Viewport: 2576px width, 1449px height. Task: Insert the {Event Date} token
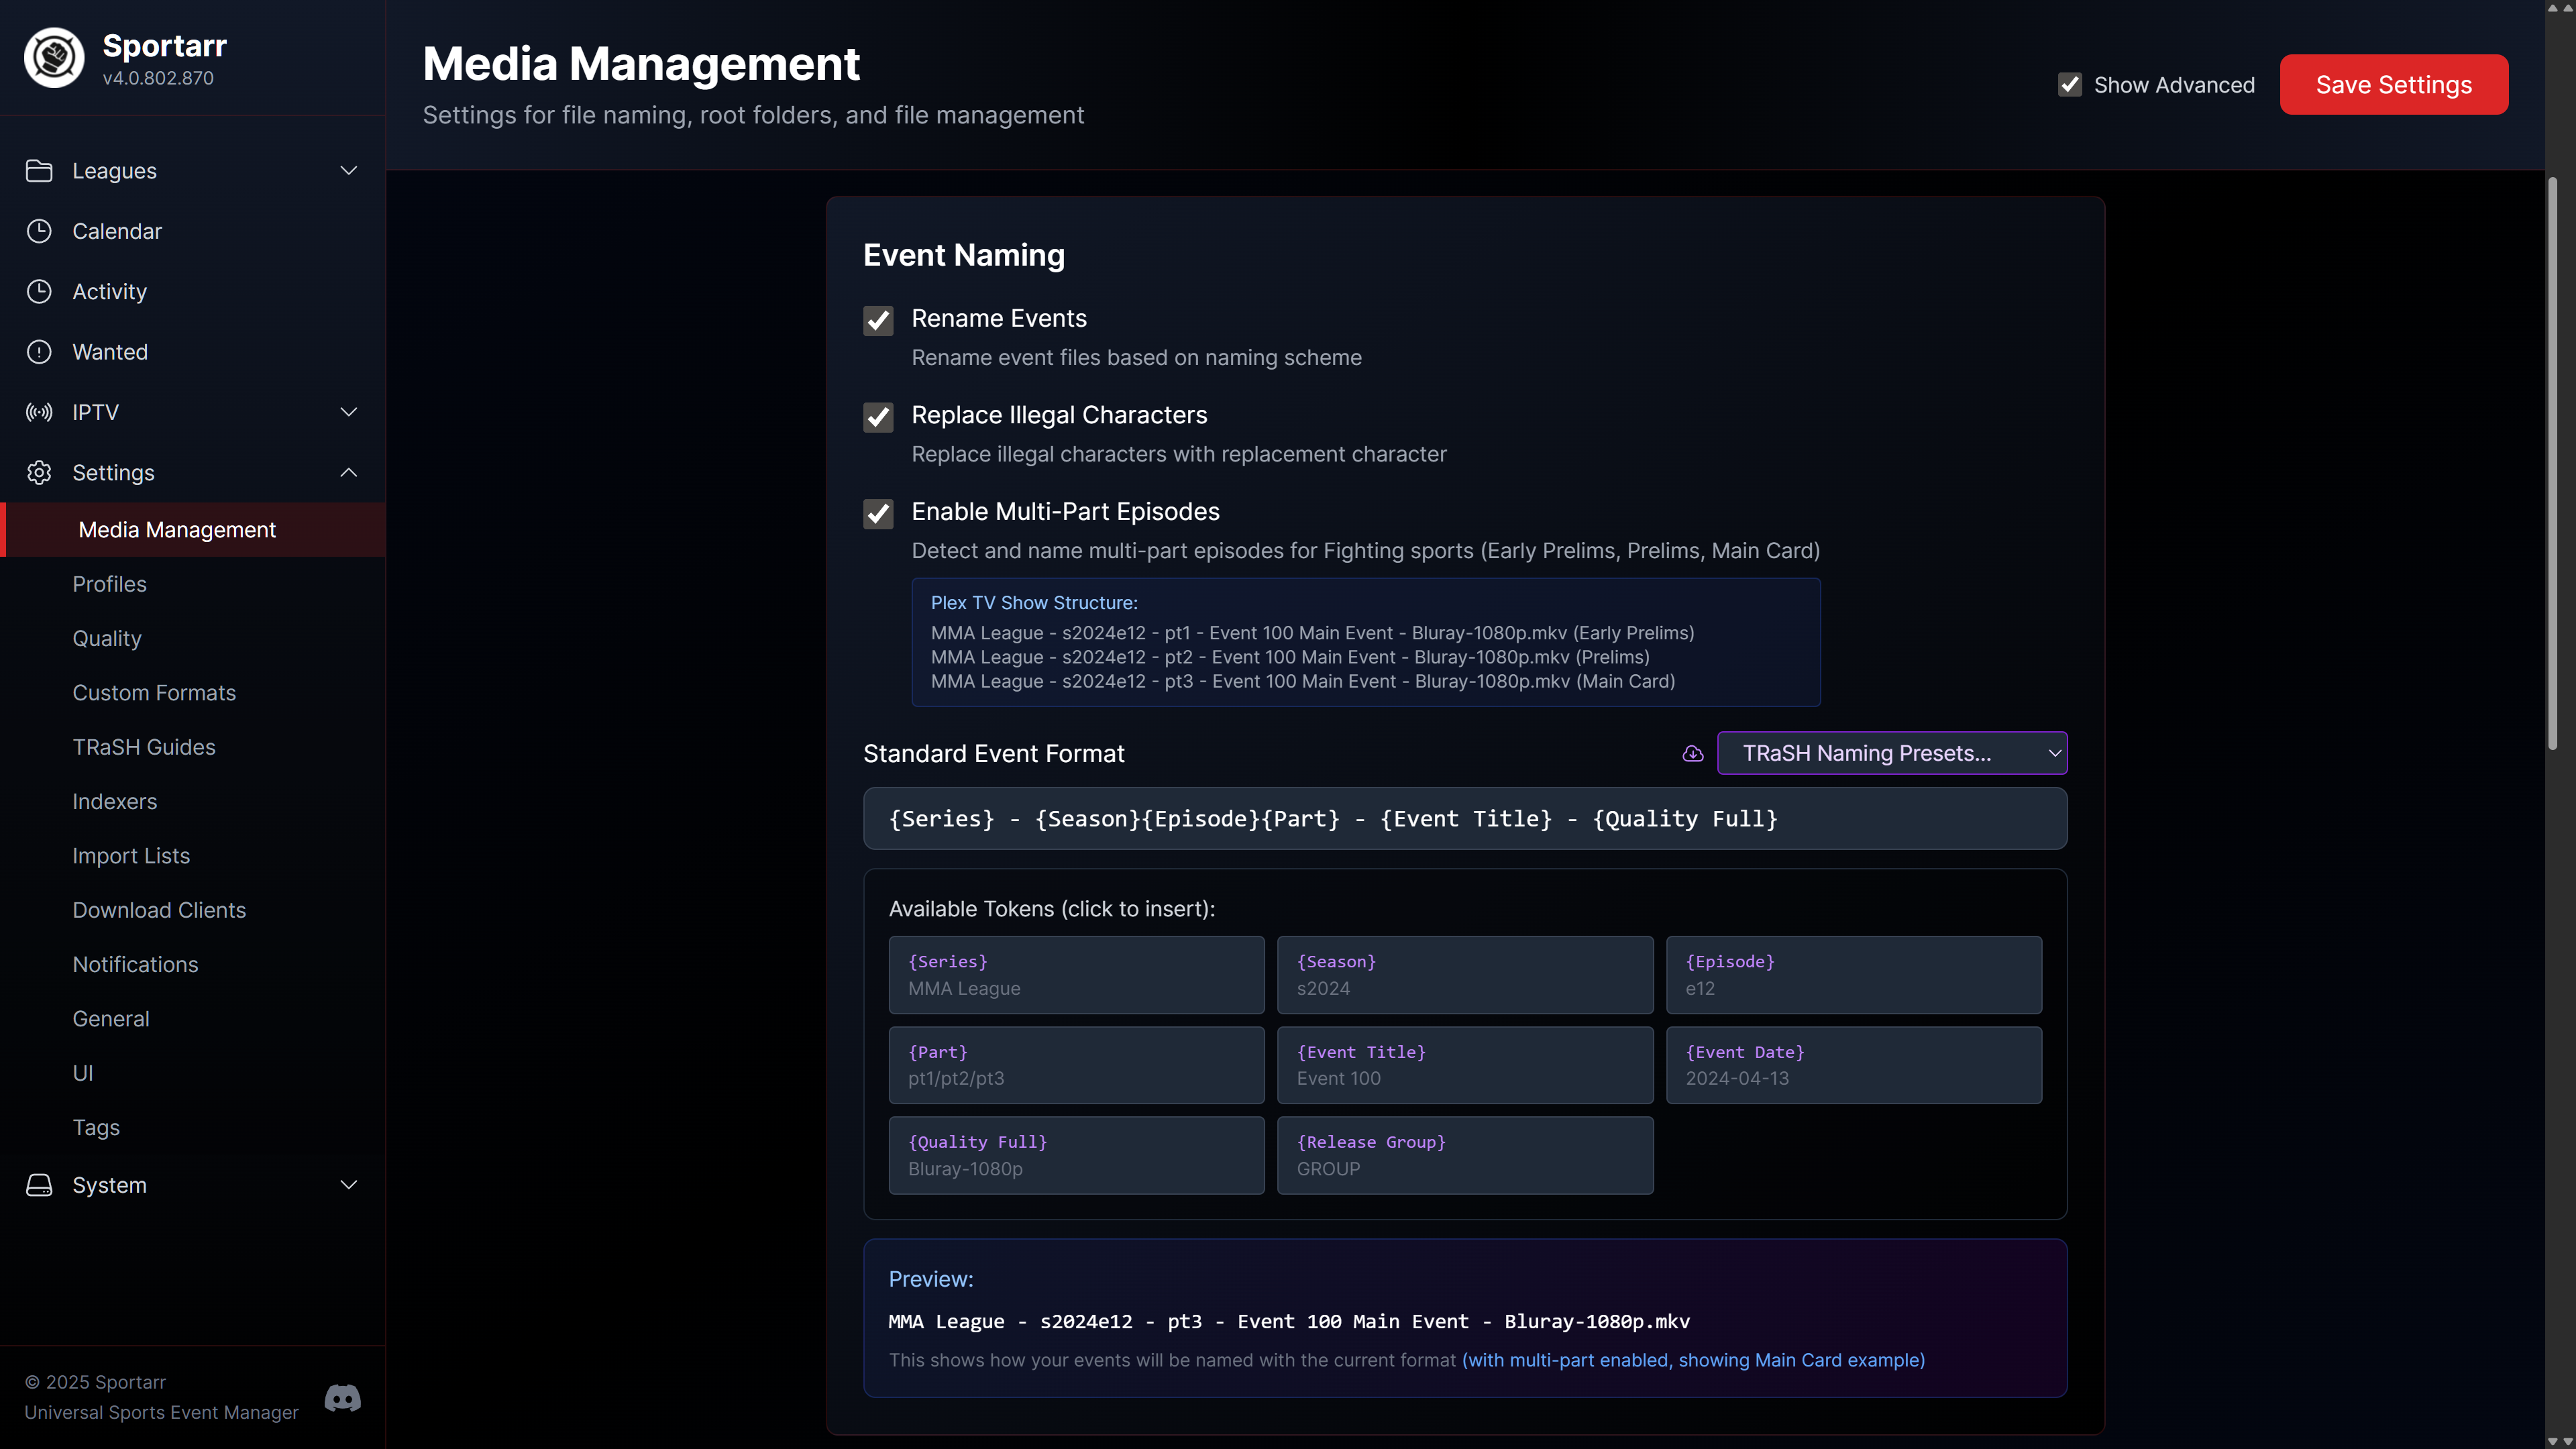pyautogui.click(x=1854, y=1065)
